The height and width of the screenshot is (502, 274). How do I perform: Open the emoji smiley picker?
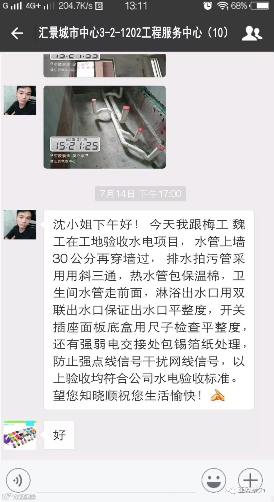tap(214, 480)
